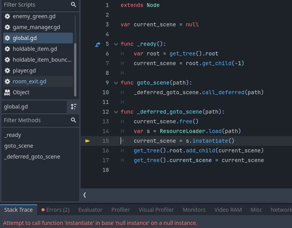Click the Filter Scripts search magnifier icon
The height and width of the screenshot is (228, 292).
click(73, 5)
